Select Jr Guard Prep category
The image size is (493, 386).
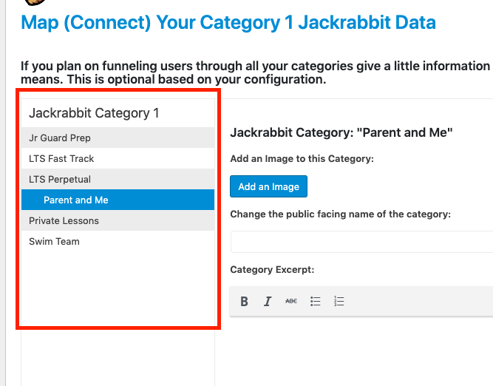(x=60, y=138)
